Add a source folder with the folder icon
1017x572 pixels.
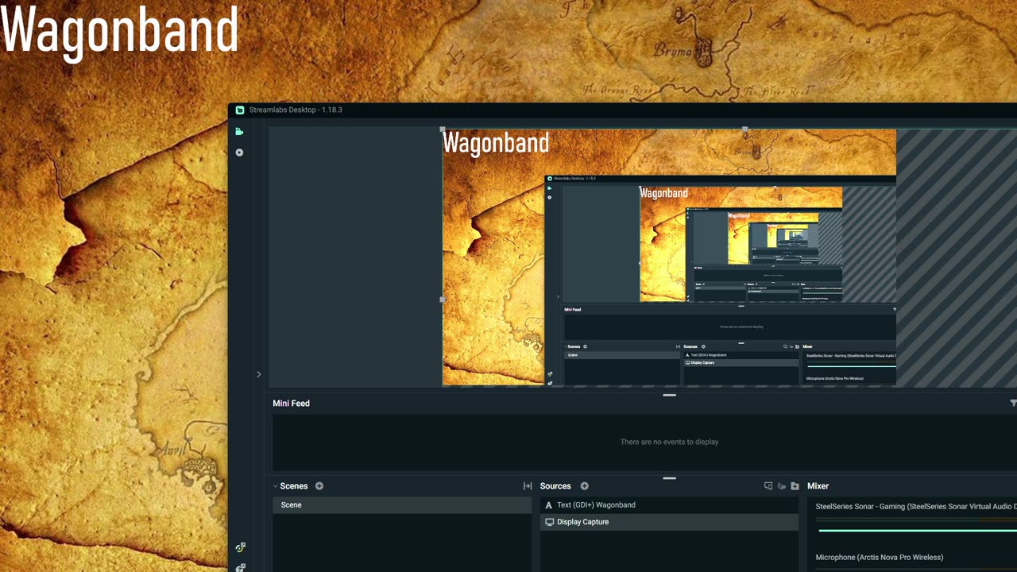(x=795, y=486)
